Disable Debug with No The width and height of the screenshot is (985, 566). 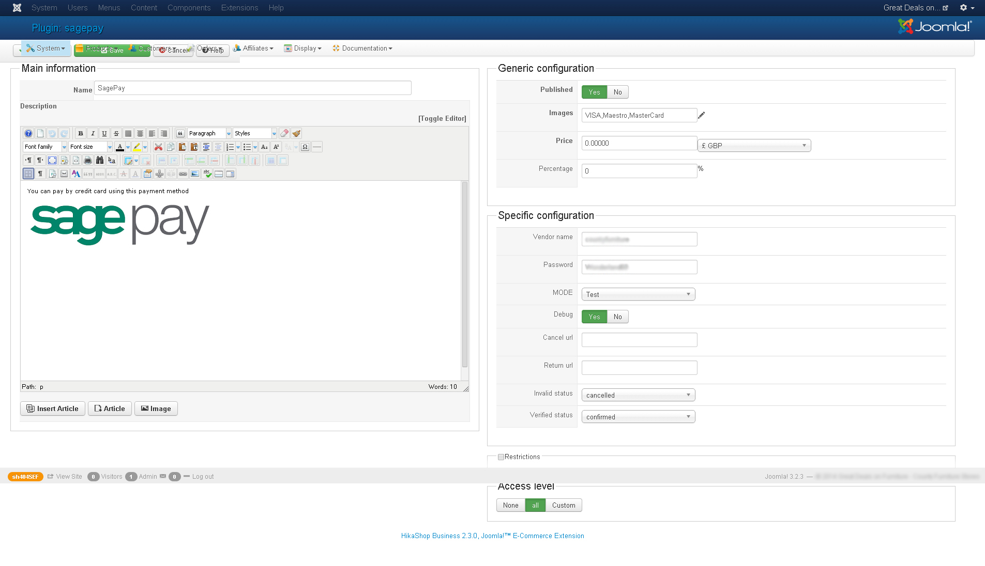pos(618,317)
